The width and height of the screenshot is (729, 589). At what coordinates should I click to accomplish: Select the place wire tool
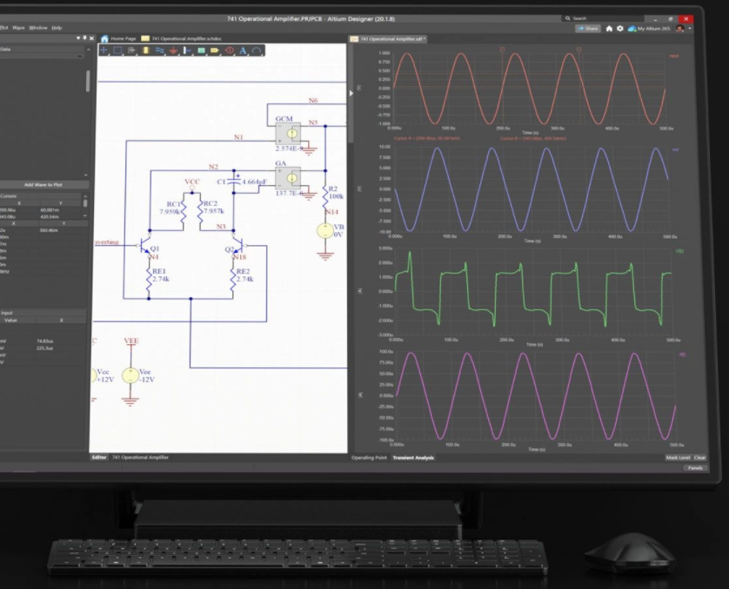(159, 50)
